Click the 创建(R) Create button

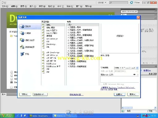click(119, 94)
